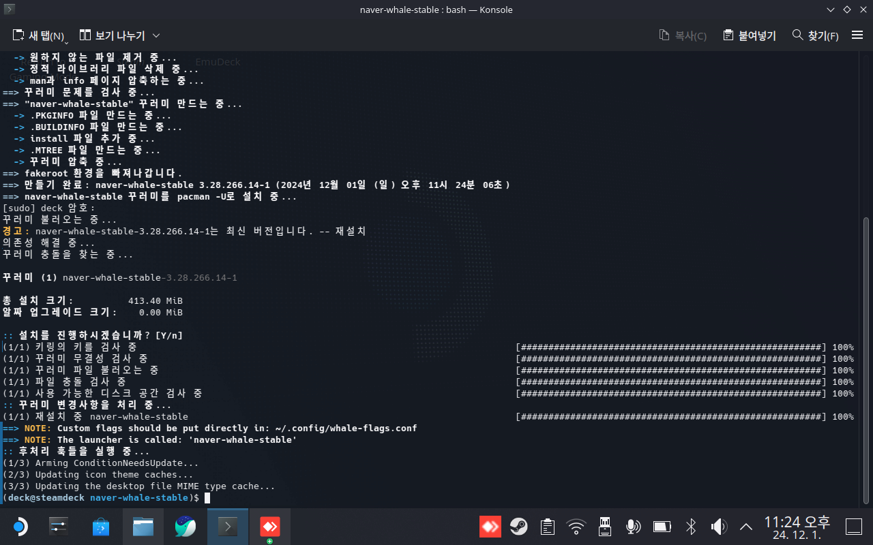
Task: Expand hidden system tray icons arrow
Action: [x=746, y=527]
